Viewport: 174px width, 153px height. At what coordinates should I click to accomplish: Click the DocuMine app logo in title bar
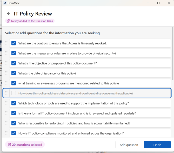pyautogui.click(x=5, y=3)
